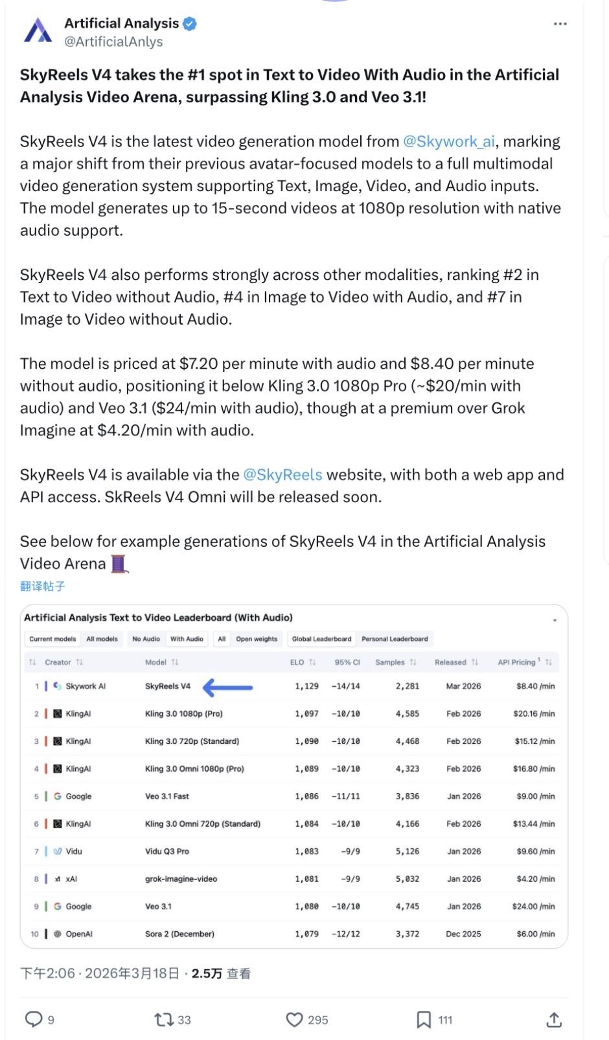Click the translate post link
This screenshot has width=609, height=1040.
coord(43,586)
